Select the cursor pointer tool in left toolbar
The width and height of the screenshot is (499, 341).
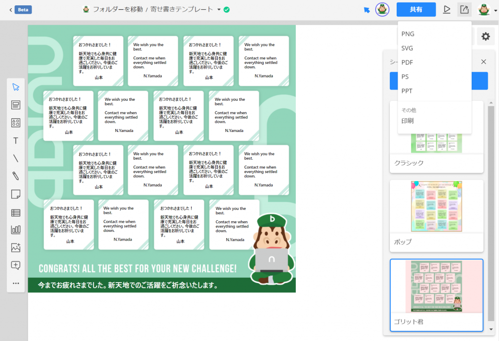pos(16,87)
